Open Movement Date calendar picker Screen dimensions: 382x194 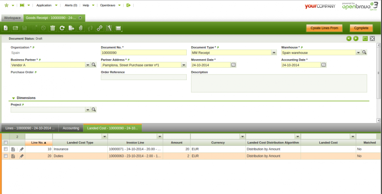pyautogui.click(x=233, y=65)
